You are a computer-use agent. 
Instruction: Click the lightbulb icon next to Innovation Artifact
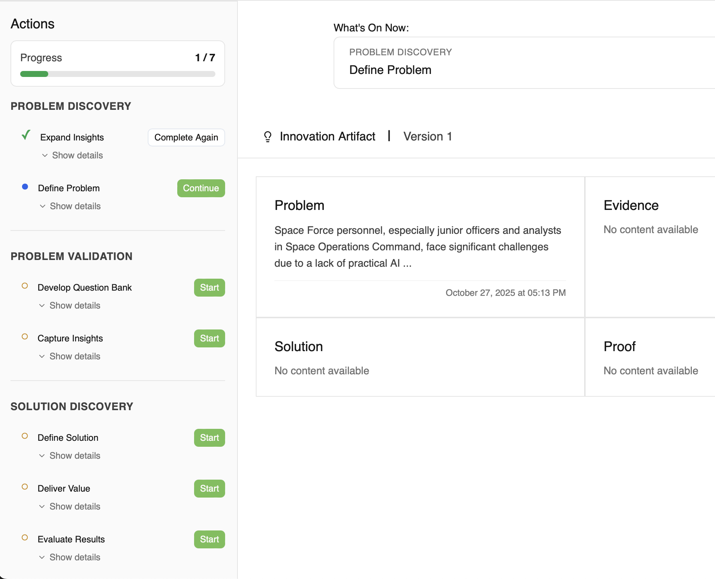pos(268,137)
